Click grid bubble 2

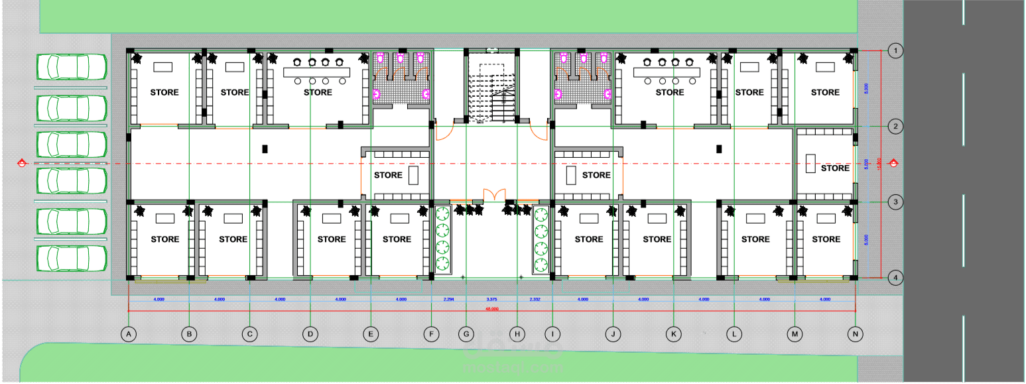896,126
